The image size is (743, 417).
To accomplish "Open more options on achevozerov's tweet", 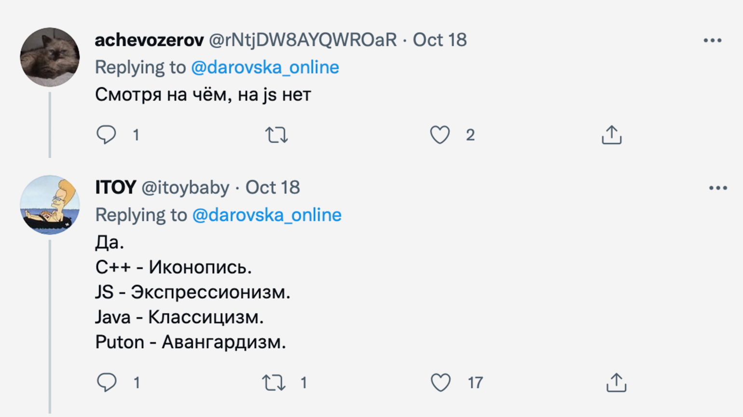I will [712, 40].
